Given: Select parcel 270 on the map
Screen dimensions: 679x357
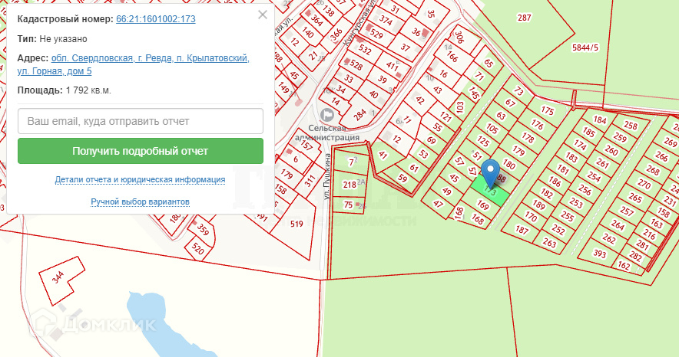Looking at the screenshot, I should tap(644, 184).
